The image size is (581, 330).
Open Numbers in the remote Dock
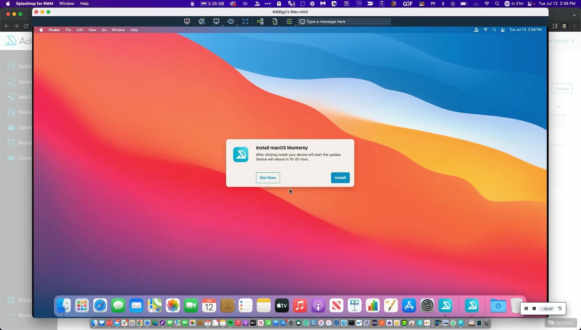pos(373,306)
